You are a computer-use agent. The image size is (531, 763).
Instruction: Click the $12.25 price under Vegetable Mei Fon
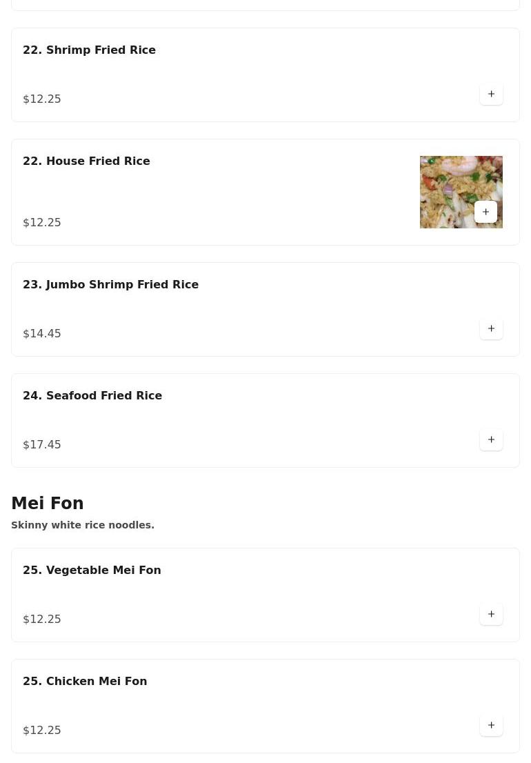pyautogui.click(x=42, y=619)
